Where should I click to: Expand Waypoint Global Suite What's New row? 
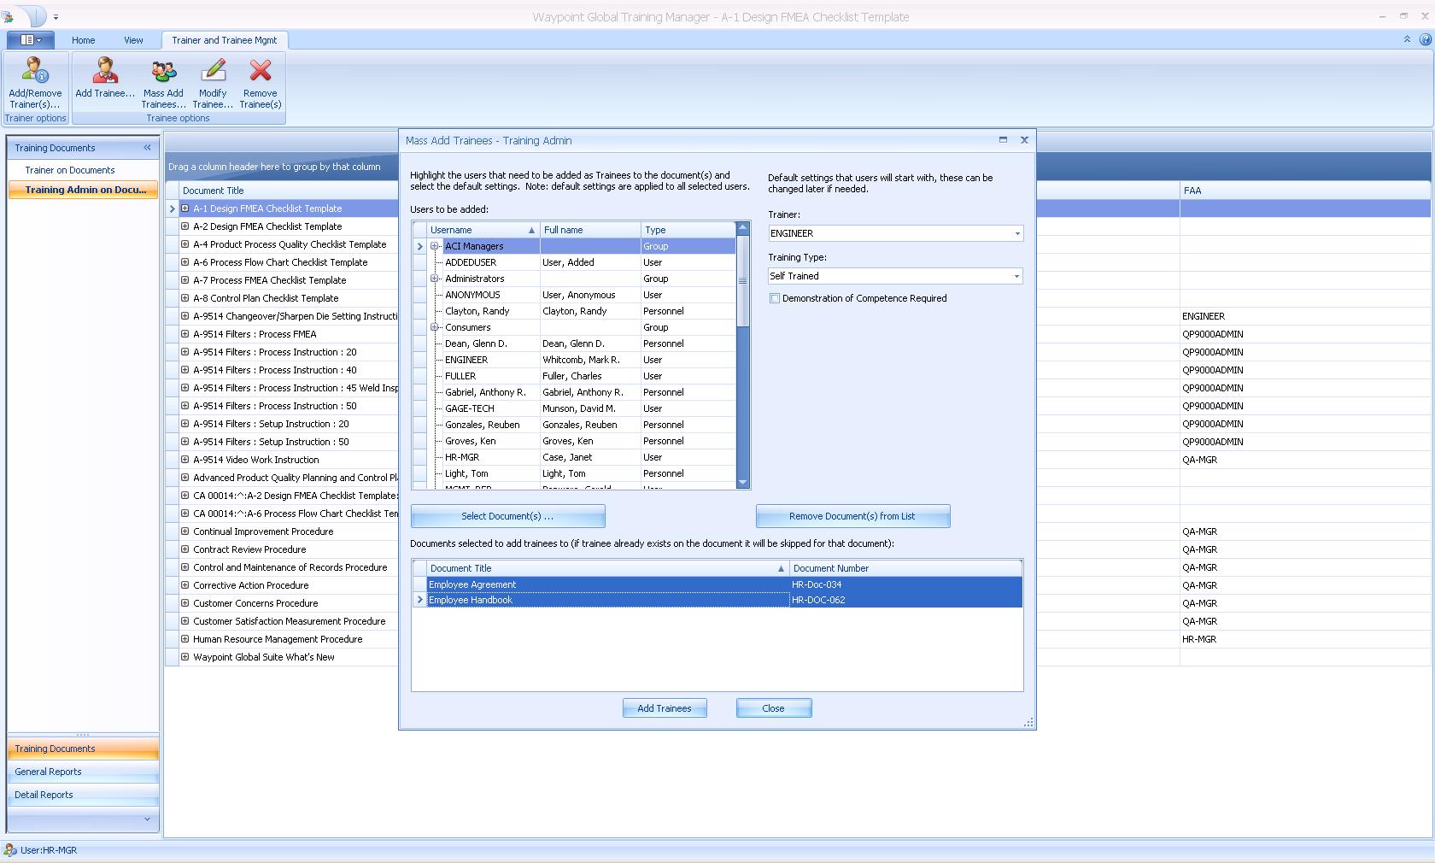coord(184,657)
